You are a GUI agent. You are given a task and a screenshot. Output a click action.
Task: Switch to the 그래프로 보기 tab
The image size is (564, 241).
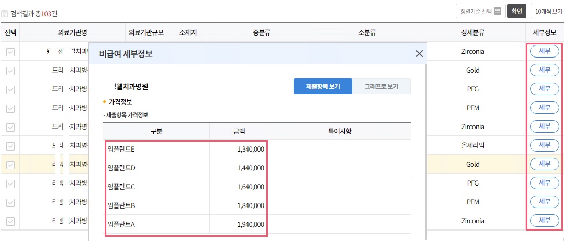[x=381, y=87]
